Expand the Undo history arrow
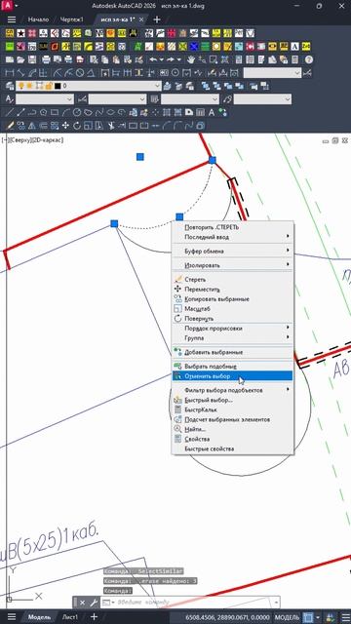 [x=162, y=59]
